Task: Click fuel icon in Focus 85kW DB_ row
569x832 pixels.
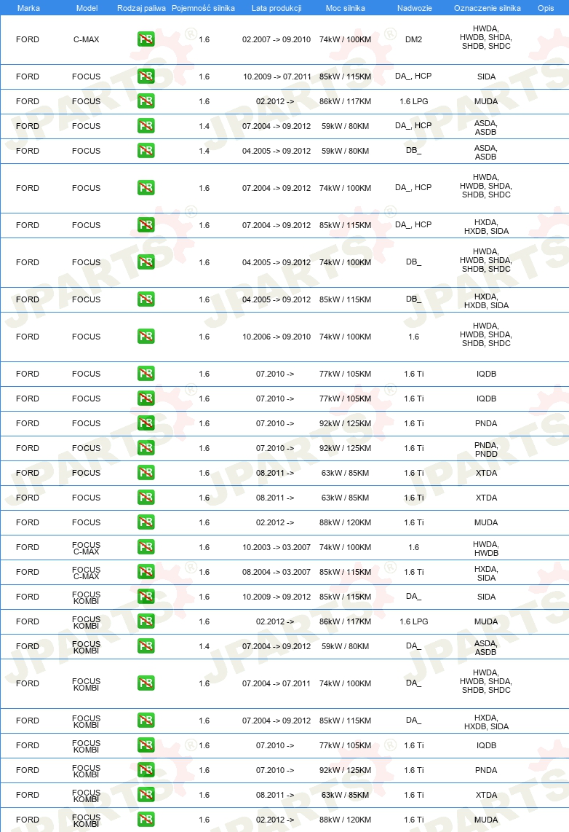Action: point(146,299)
